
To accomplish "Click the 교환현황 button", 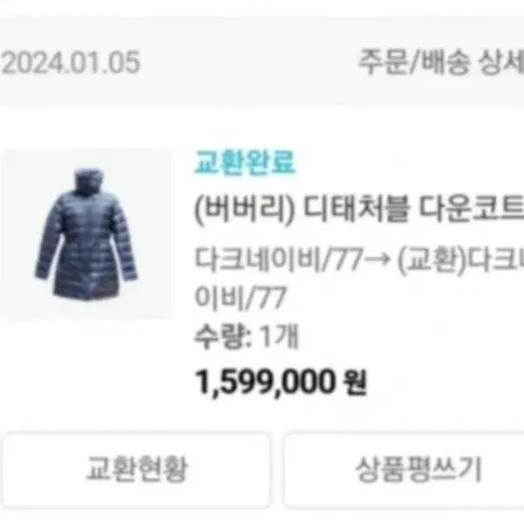I will [136, 470].
